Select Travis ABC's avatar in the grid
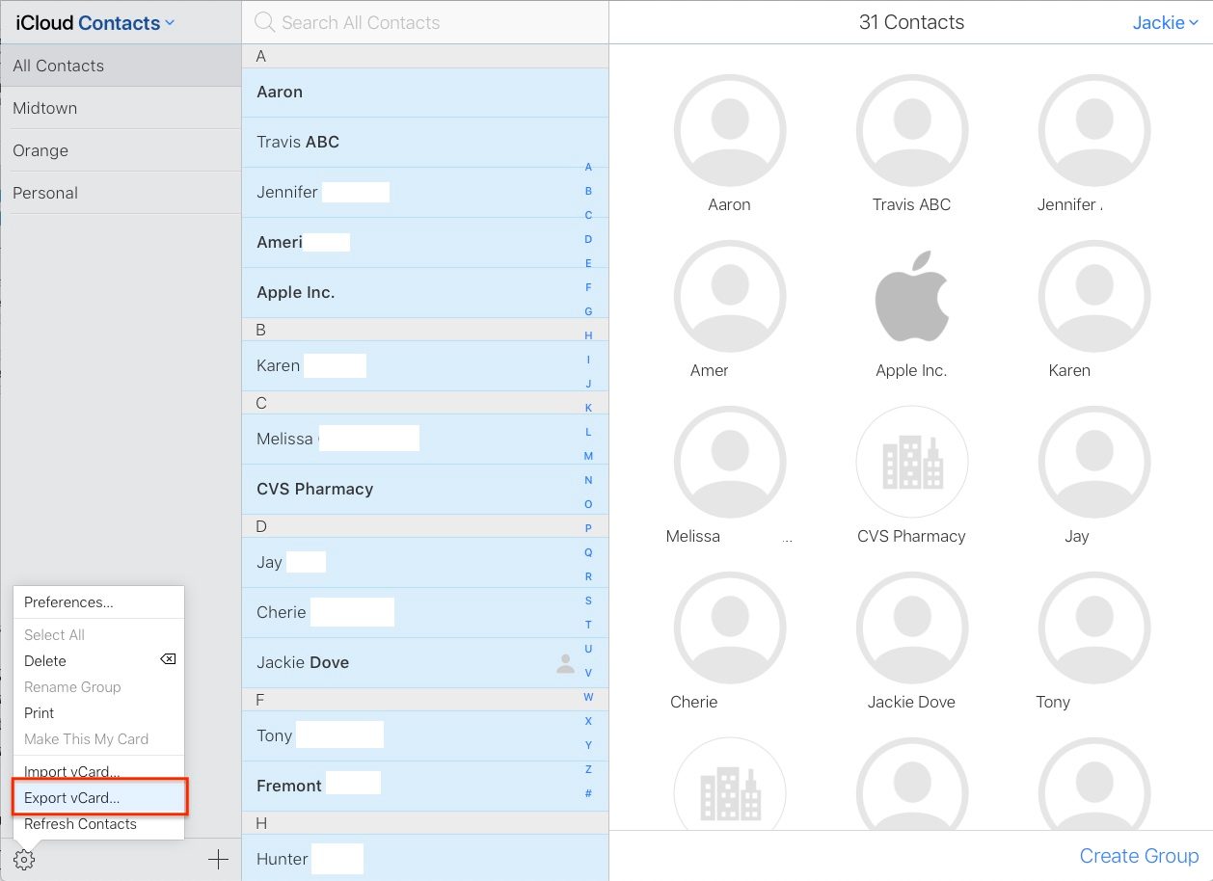 (x=911, y=130)
